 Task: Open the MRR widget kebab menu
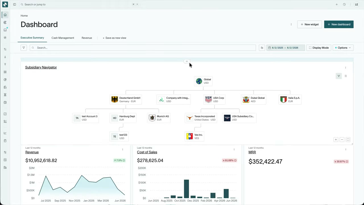coord(346,149)
